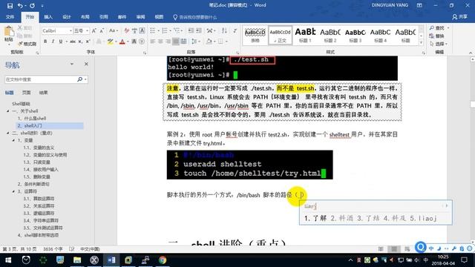This screenshot has height=267, width=475.
Task: Collapse the '二、shell进阶' heading in navigation
Action: (x=8, y=133)
